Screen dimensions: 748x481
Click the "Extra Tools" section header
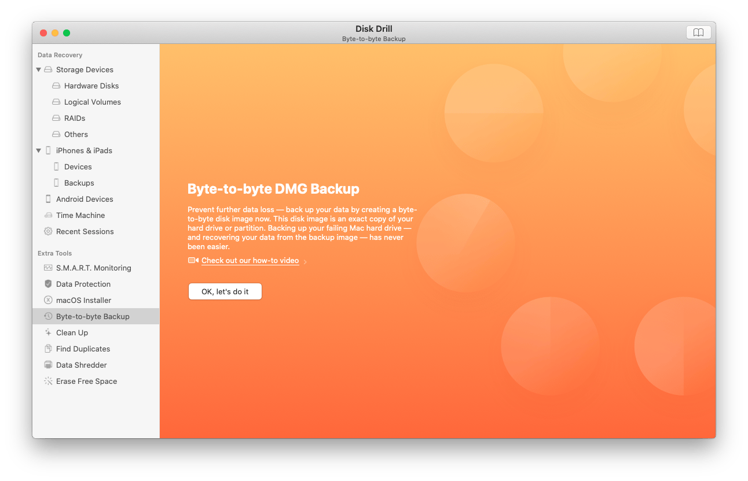coord(55,253)
